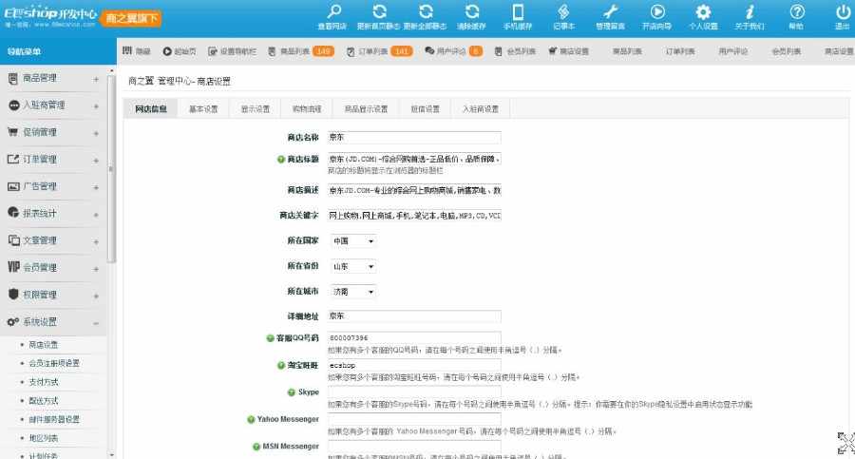Image resolution: width=855 pixels, height=459 pixels.
Task: Click green help icon beside Skype
Action: (292, 392)
